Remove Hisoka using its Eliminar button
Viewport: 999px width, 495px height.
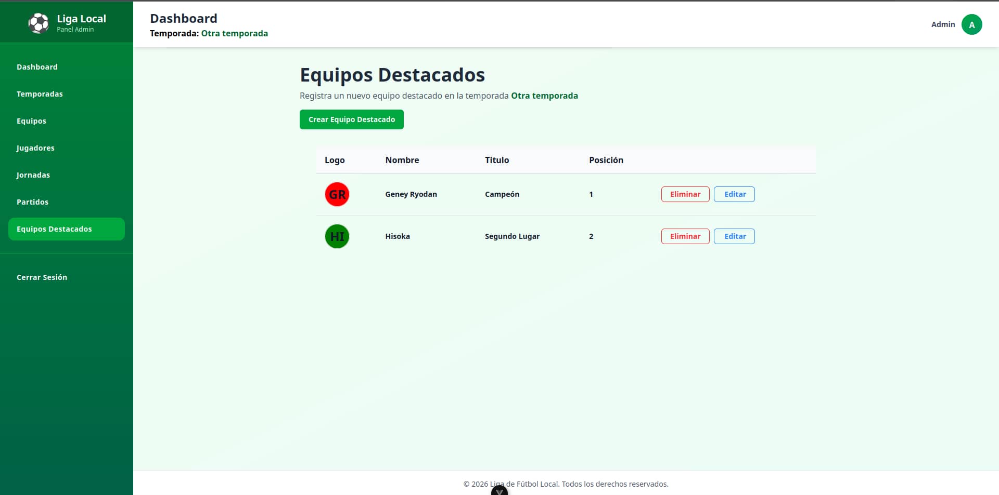pos(685,236)
